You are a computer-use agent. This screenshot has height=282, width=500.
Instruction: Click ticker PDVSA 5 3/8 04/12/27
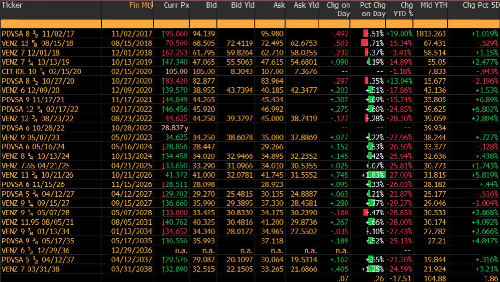click(x=38, y=194)
